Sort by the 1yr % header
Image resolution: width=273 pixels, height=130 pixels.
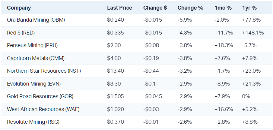coord(249,8)
